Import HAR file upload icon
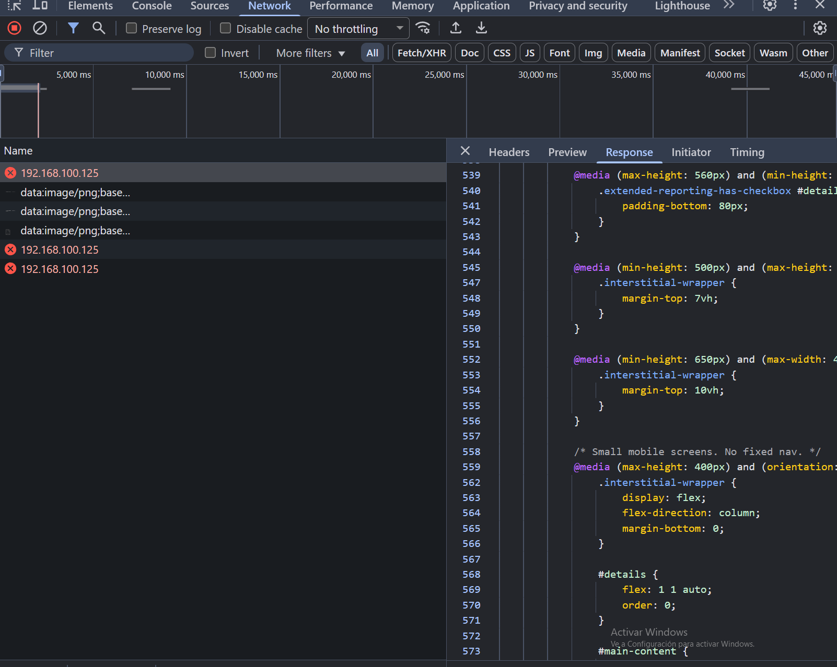Viewport: 837px width, 667px height. coord(456,28)
